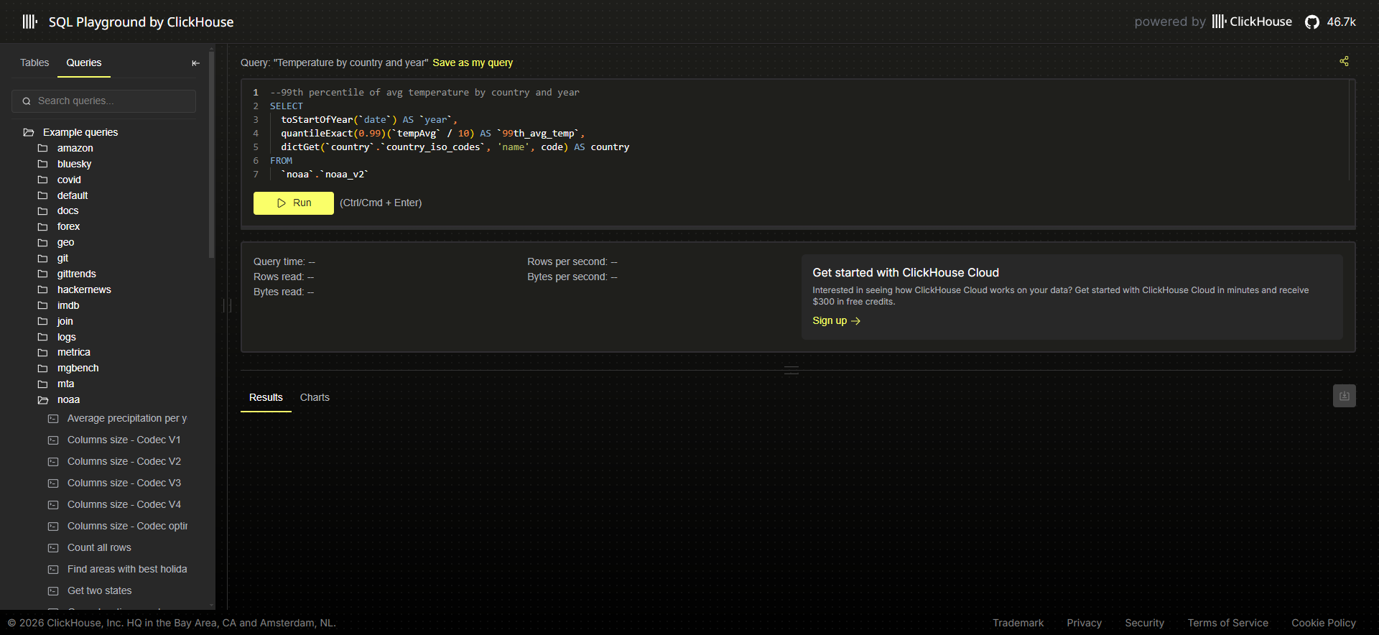Collapse the sidebar with the arrow icon
This screenshot has height=635, width=1379.
(x=195, y=63)
